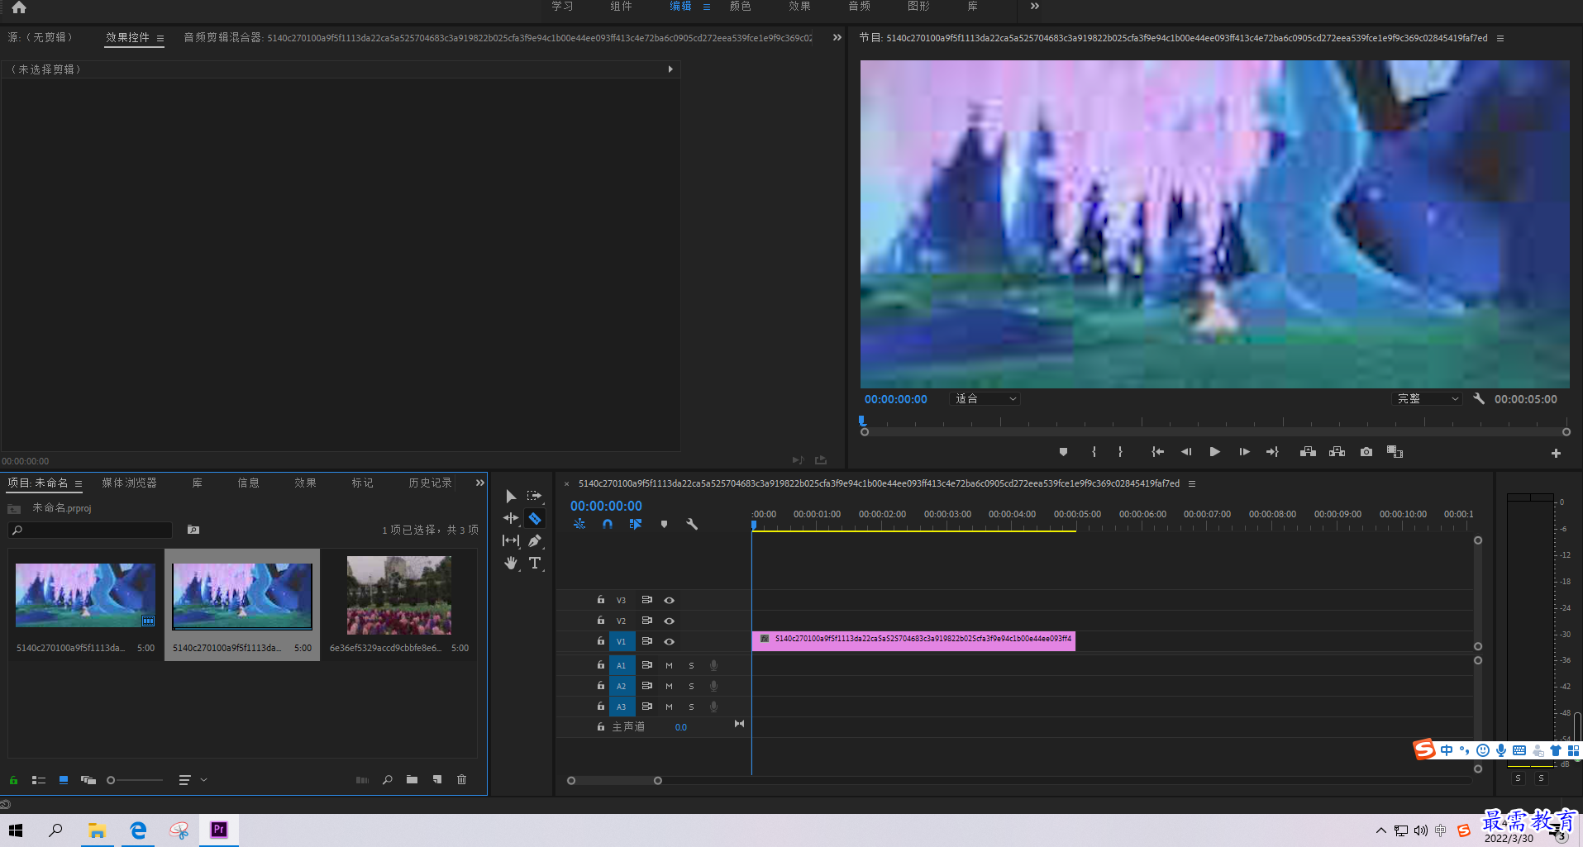Expand Source panel overflow chevron

tap(837, 38)
